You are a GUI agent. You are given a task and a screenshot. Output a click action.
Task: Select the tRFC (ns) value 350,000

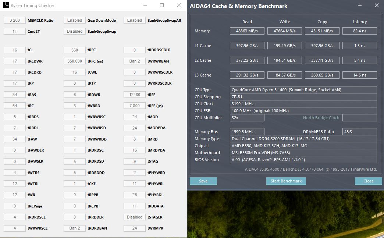pyautogui.click(x=74, y=61)
